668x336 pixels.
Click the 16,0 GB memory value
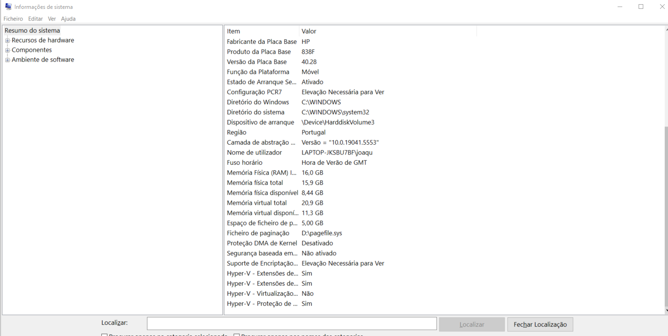pos(312,173)
